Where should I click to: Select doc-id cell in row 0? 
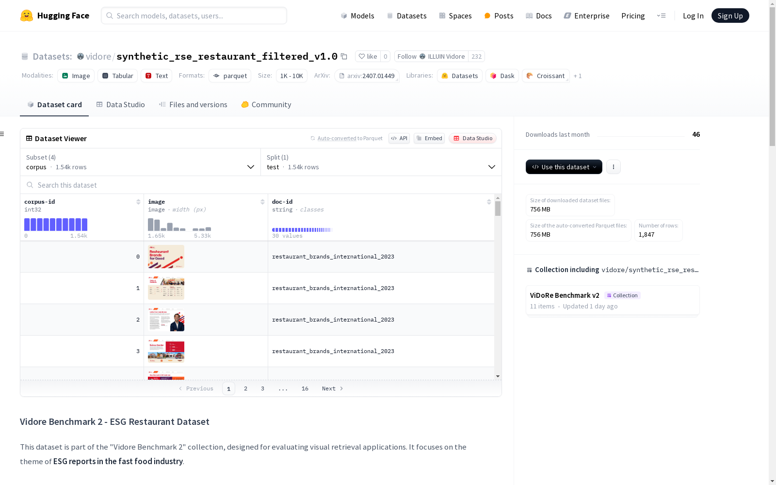381,257
